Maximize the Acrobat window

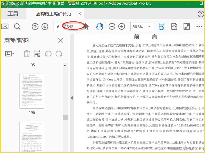(x=201, y=3)
